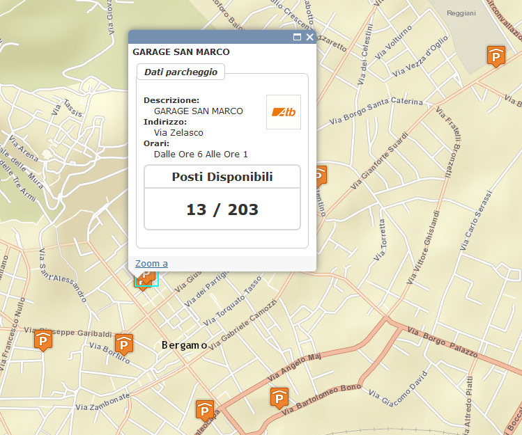Click the parking marker near Reggiani
This screenshot has height=435, width=522.
tap(495, 56)
